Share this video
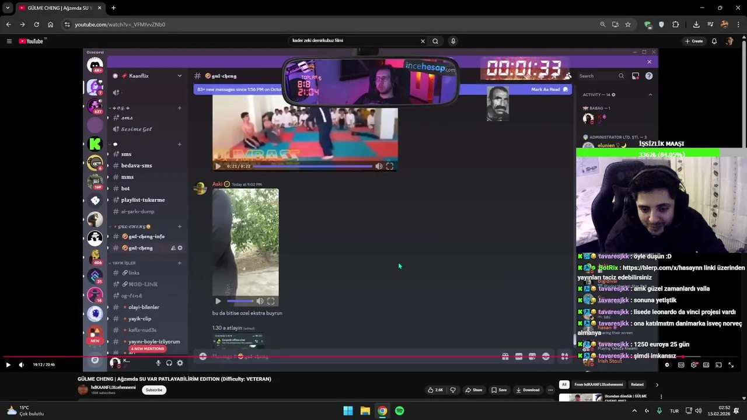747x420 pixels. pos(473,390)
